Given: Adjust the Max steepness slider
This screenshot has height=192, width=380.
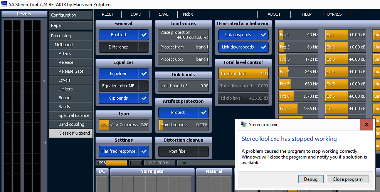Looking at the screenshot, I should click(x=184, y=125).
